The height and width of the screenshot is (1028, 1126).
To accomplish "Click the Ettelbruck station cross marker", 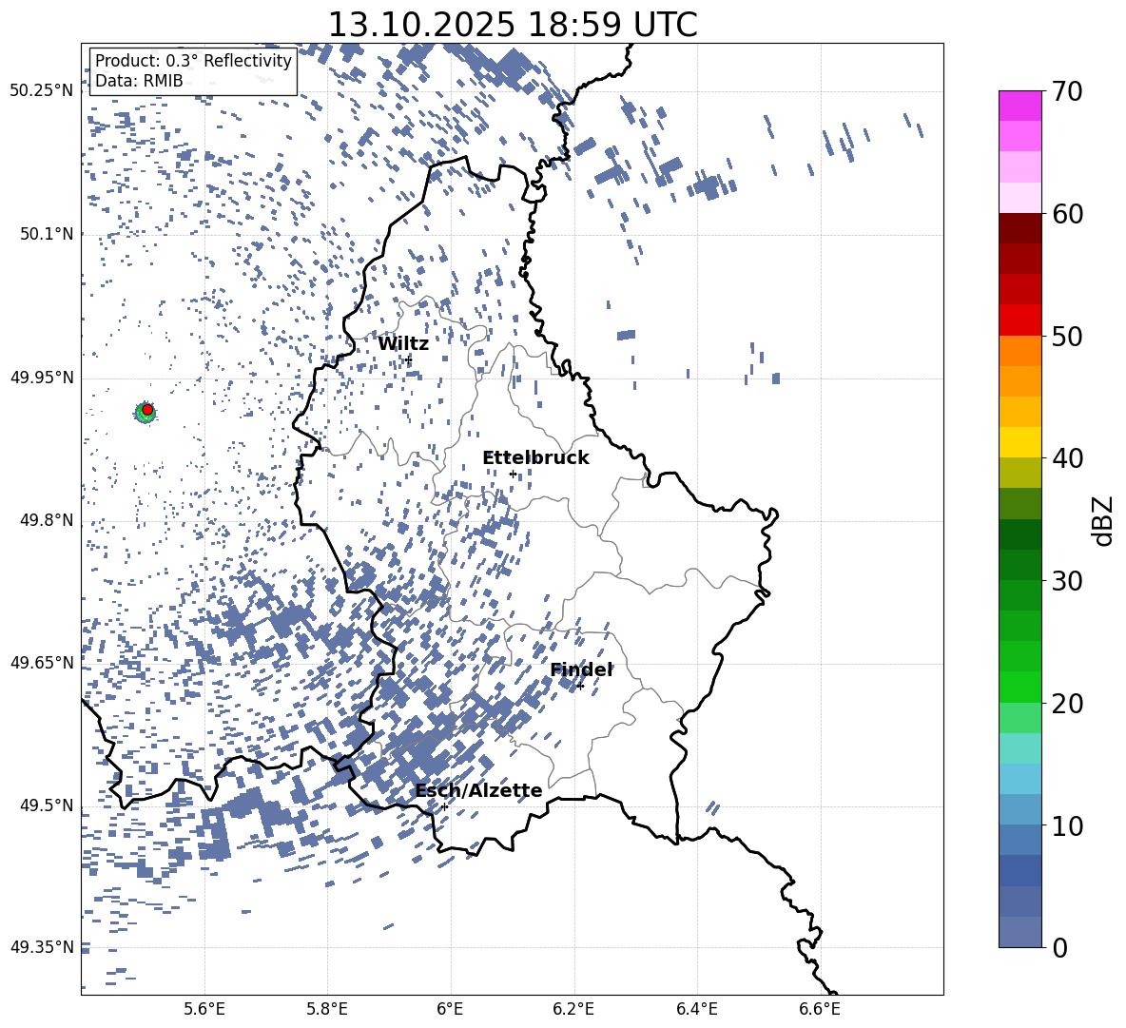I will [513, 473].
